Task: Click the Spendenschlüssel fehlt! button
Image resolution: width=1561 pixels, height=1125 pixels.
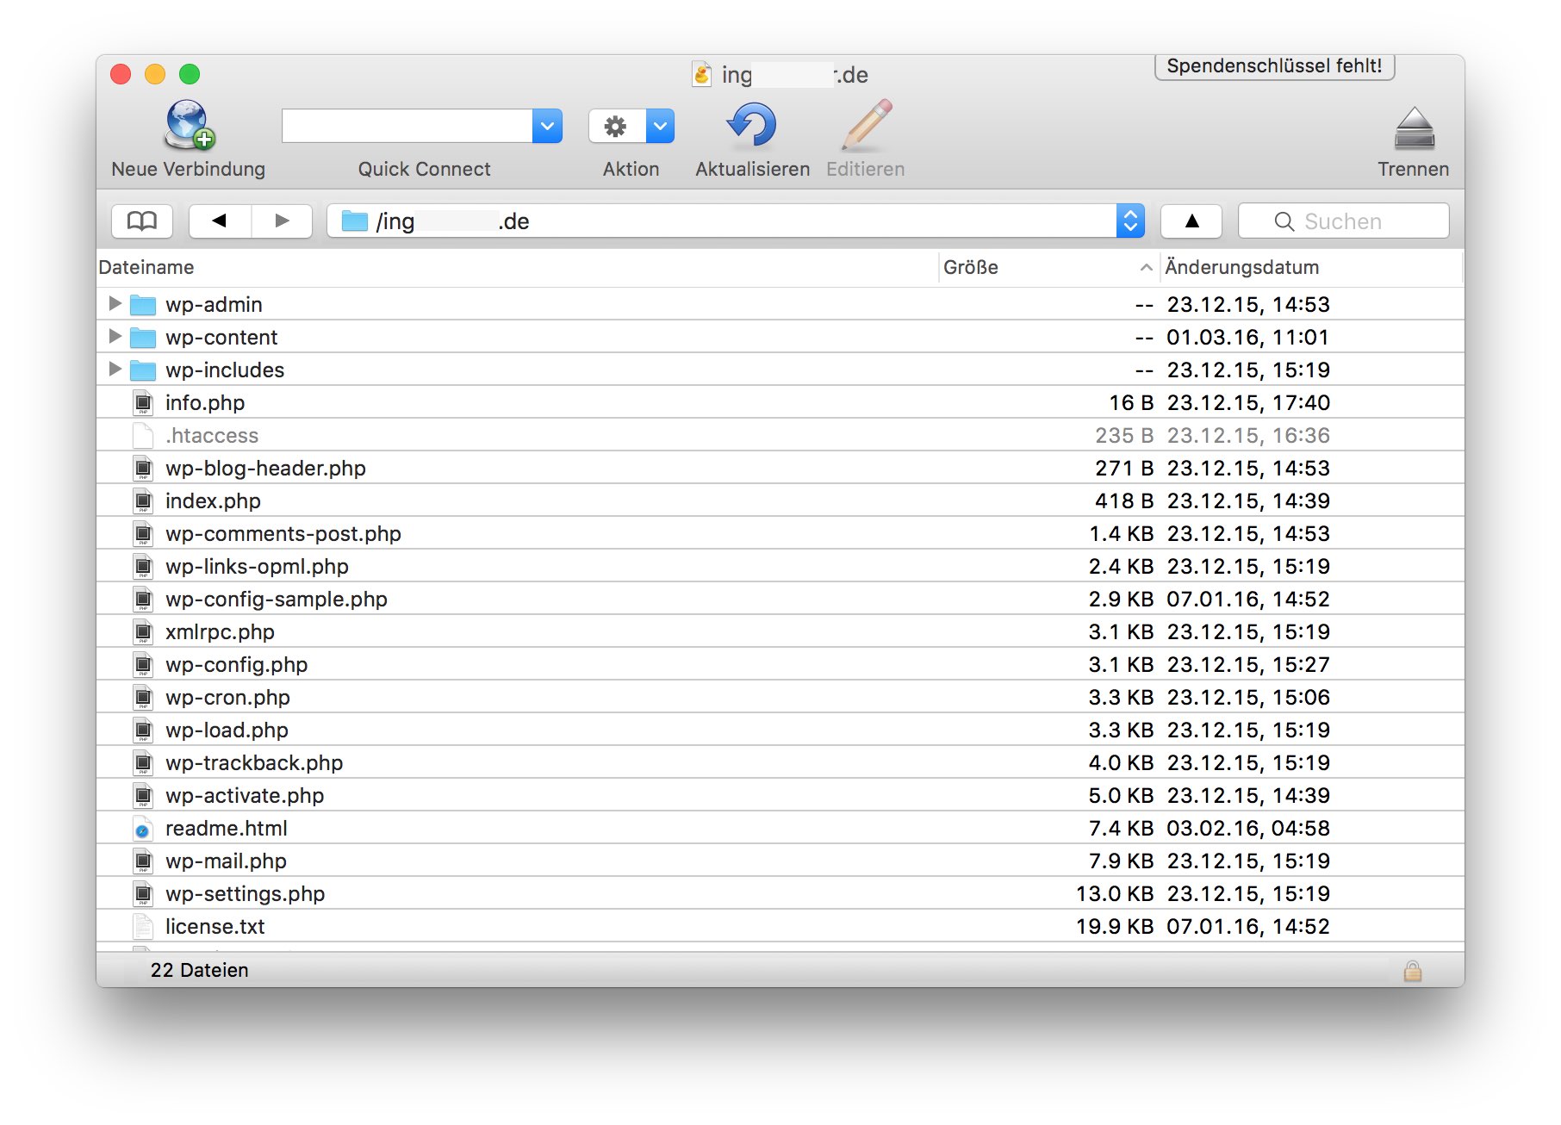Action: pyautogui.click(x=1273, y=66)
